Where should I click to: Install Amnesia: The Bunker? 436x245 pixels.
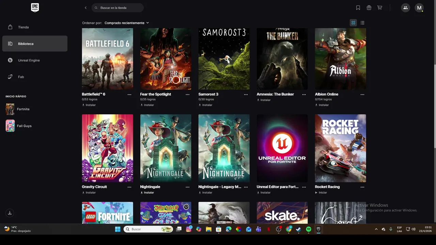[264, 100]
